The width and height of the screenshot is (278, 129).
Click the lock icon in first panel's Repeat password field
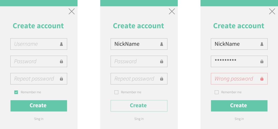61,79
